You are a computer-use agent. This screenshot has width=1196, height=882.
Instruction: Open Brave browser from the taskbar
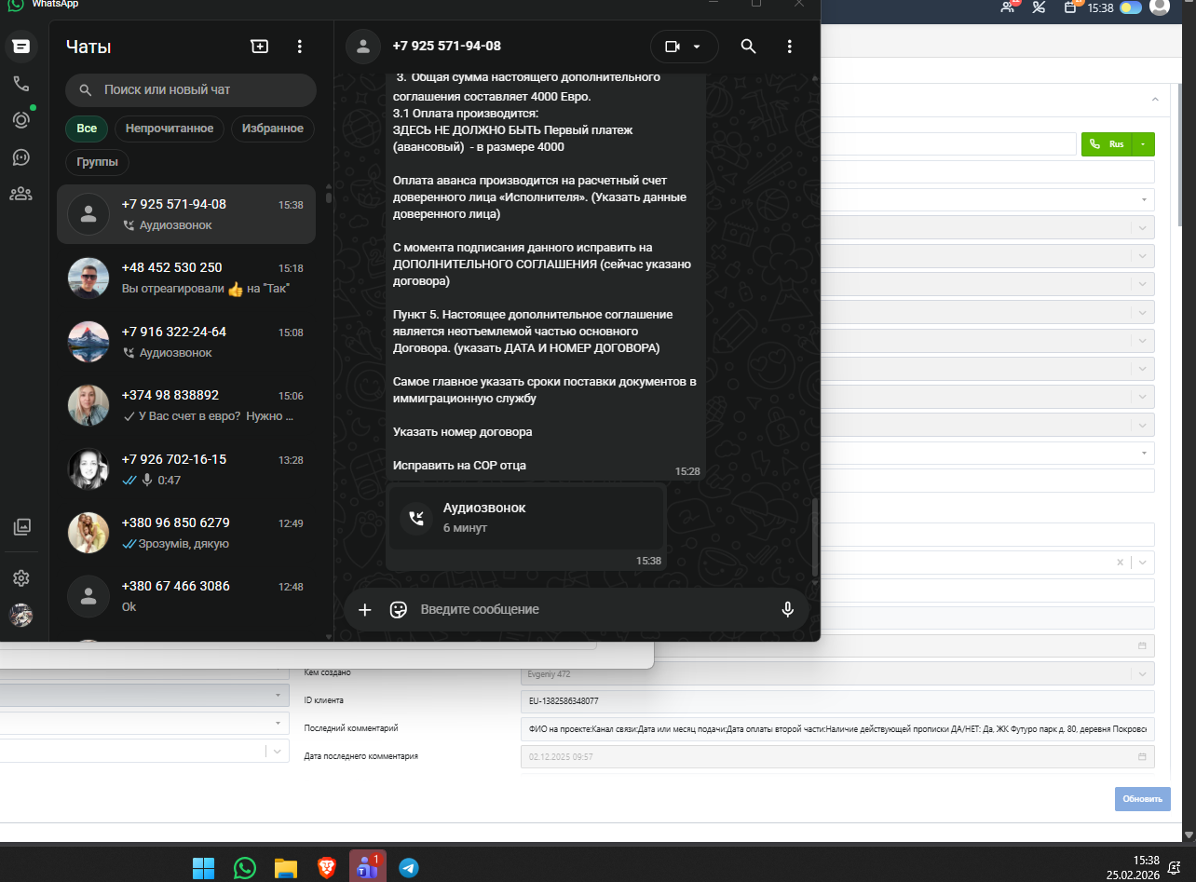click(x=327, y=868)
